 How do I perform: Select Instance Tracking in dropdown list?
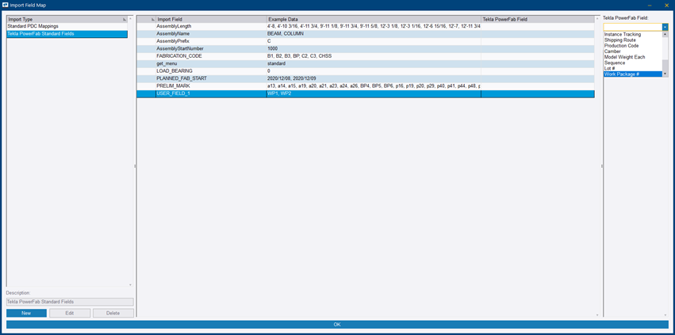pos(633,34)
